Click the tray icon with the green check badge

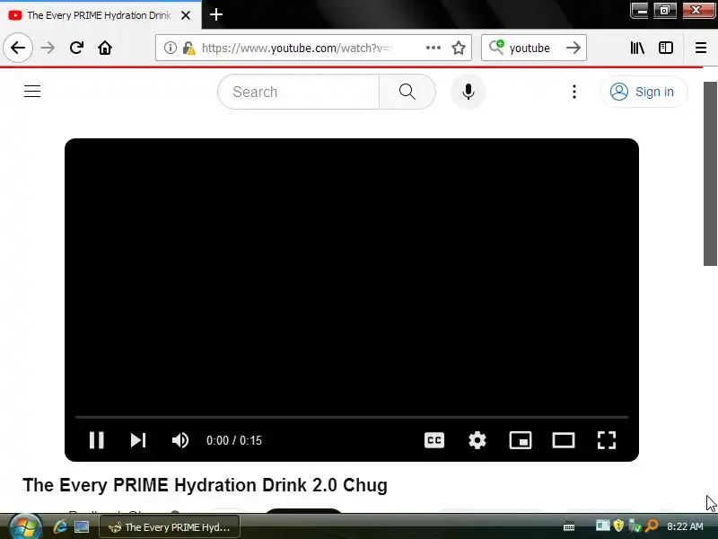click(635, 526)
